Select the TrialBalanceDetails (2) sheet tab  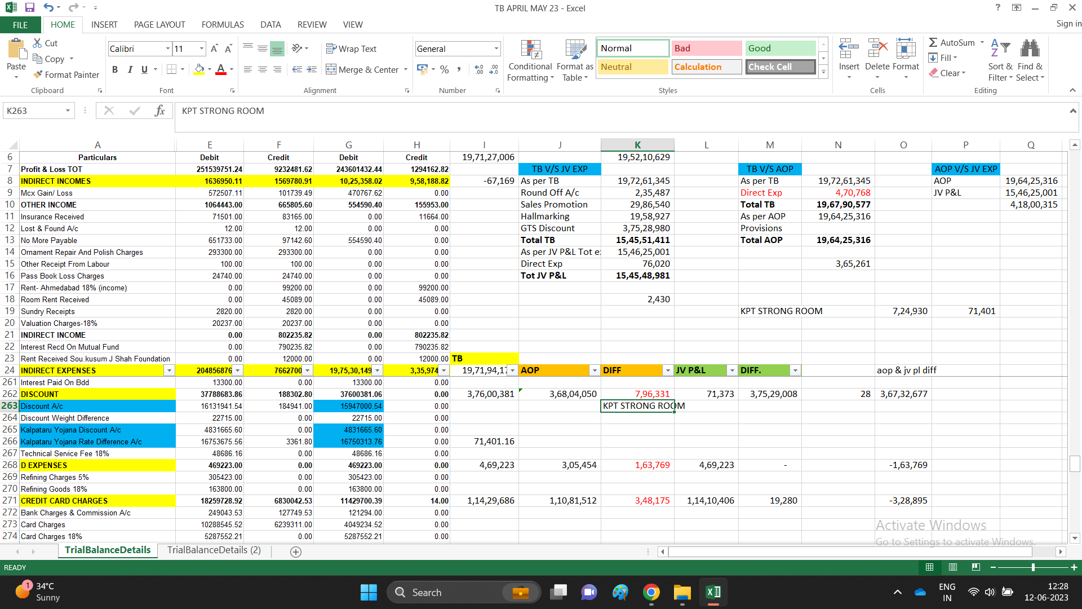[214, 550]
